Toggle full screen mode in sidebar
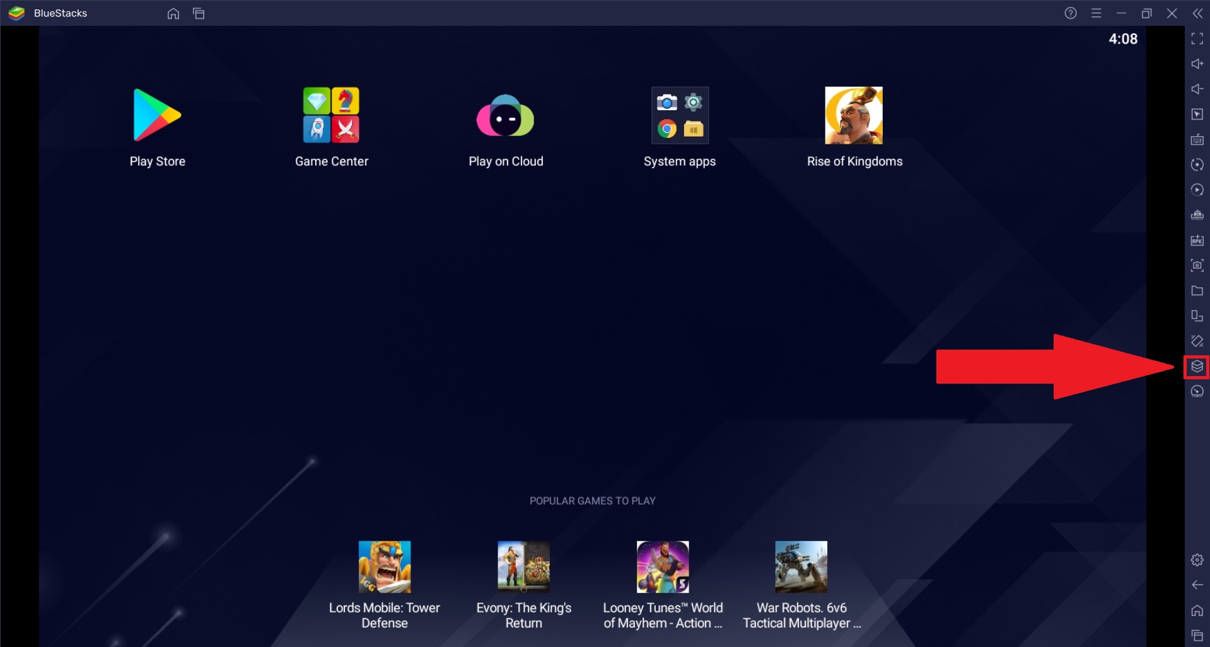 pyautogui.click(x=1197, y=39)
